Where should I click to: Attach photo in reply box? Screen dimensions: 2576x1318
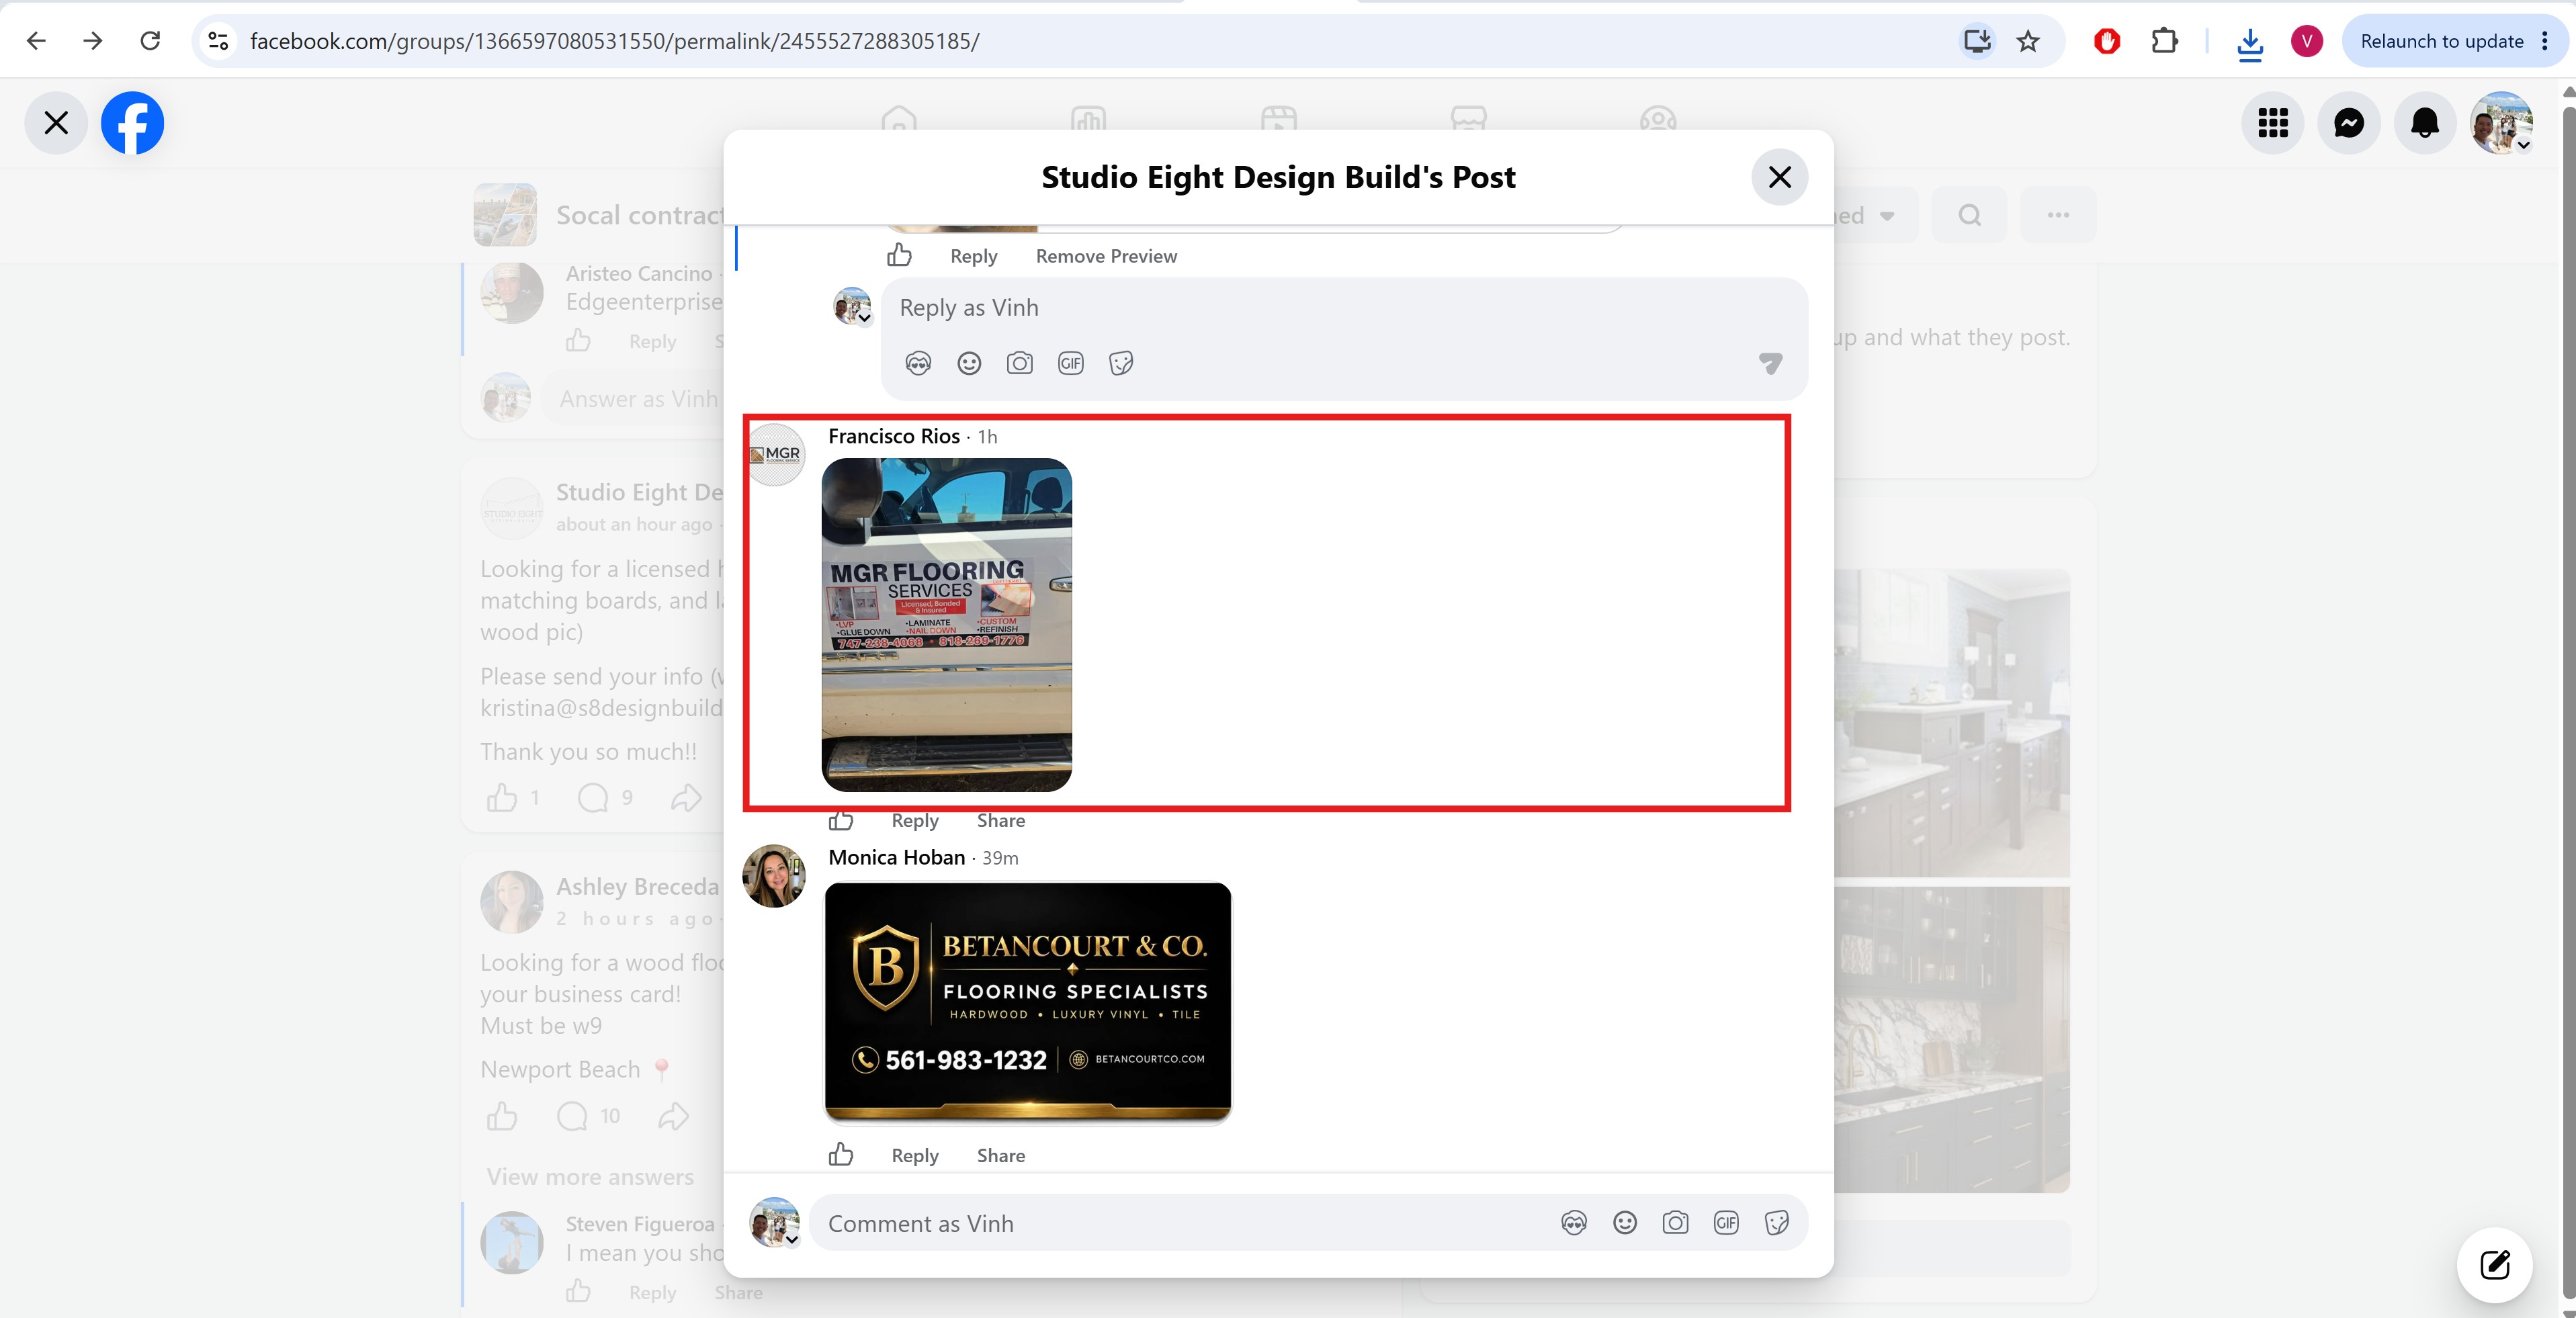coord(1020,363)
